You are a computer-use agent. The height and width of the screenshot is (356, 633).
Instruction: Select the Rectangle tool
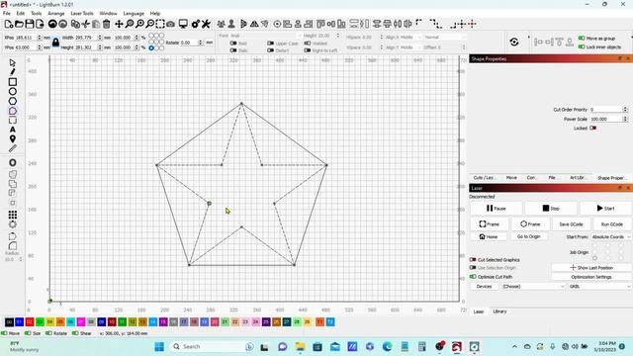coord(13,82)
